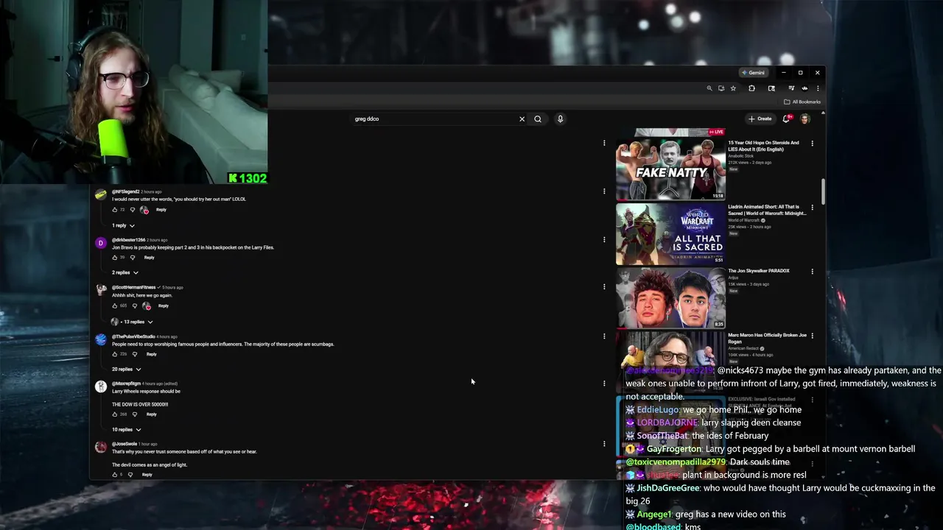Reply to the @ThePulseVibeStudio comment
The height and width of the screenshot is (530, 943).
coord(151,354)
